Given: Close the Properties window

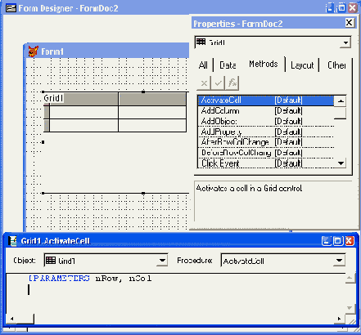Looking at the screenshot, I should coord(350,23).
